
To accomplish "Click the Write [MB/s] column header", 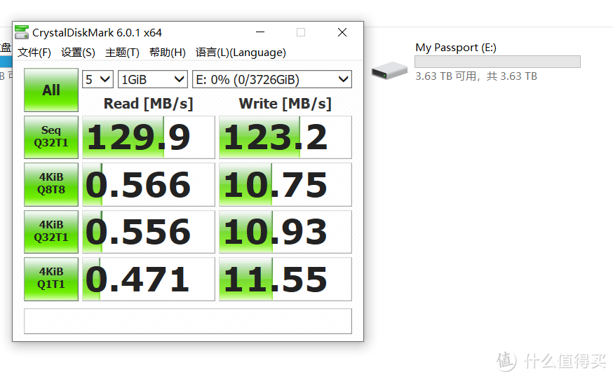I will tap(285, 104).
